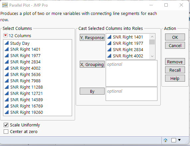Select SNR Right 19260 column icon
This screenshot has height=146, width=190.
click(7, 112)
